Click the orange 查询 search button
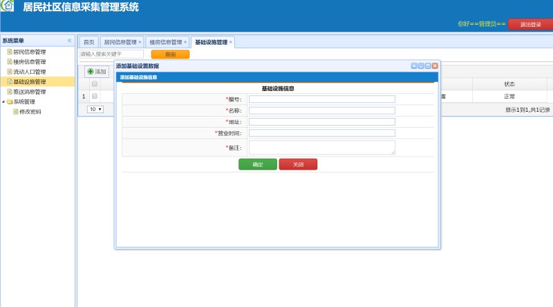This screenshot has width=553, height=307. 170,55
